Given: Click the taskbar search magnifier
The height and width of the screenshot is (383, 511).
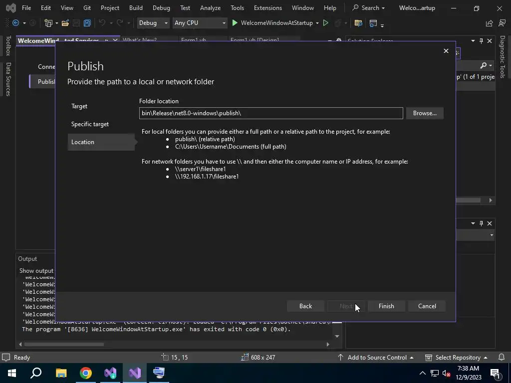Looking at the screenshot, I should 36,373.
